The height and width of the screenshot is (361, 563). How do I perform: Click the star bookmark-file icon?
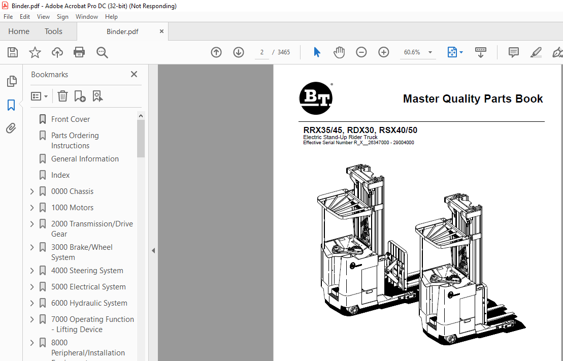pos(35,52)
